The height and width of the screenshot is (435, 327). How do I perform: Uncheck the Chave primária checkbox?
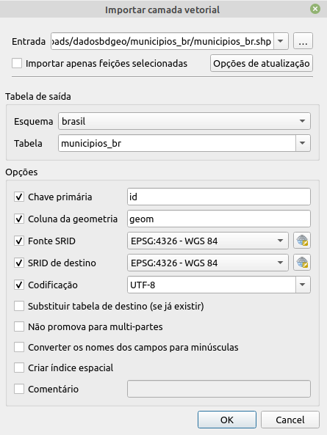(19, 197)
